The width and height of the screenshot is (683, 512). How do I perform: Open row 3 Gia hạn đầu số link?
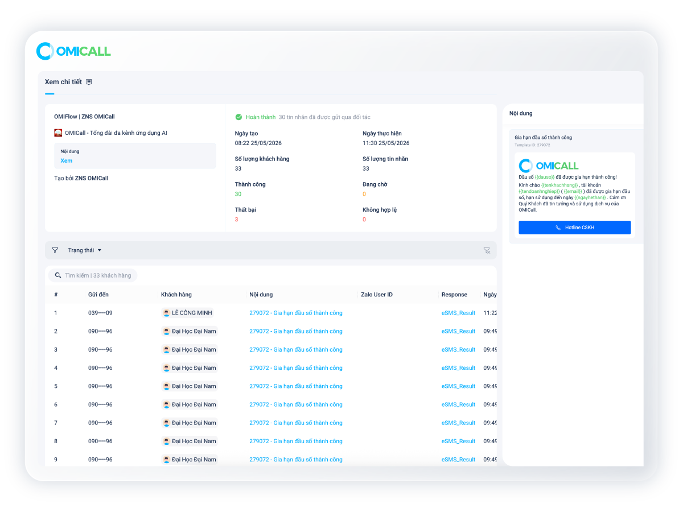pyautogui.click(x=296, y=350)
